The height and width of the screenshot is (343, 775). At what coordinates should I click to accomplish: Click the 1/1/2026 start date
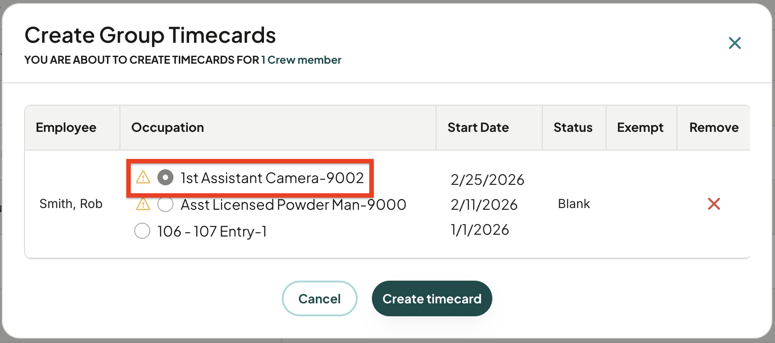[480, 230]
